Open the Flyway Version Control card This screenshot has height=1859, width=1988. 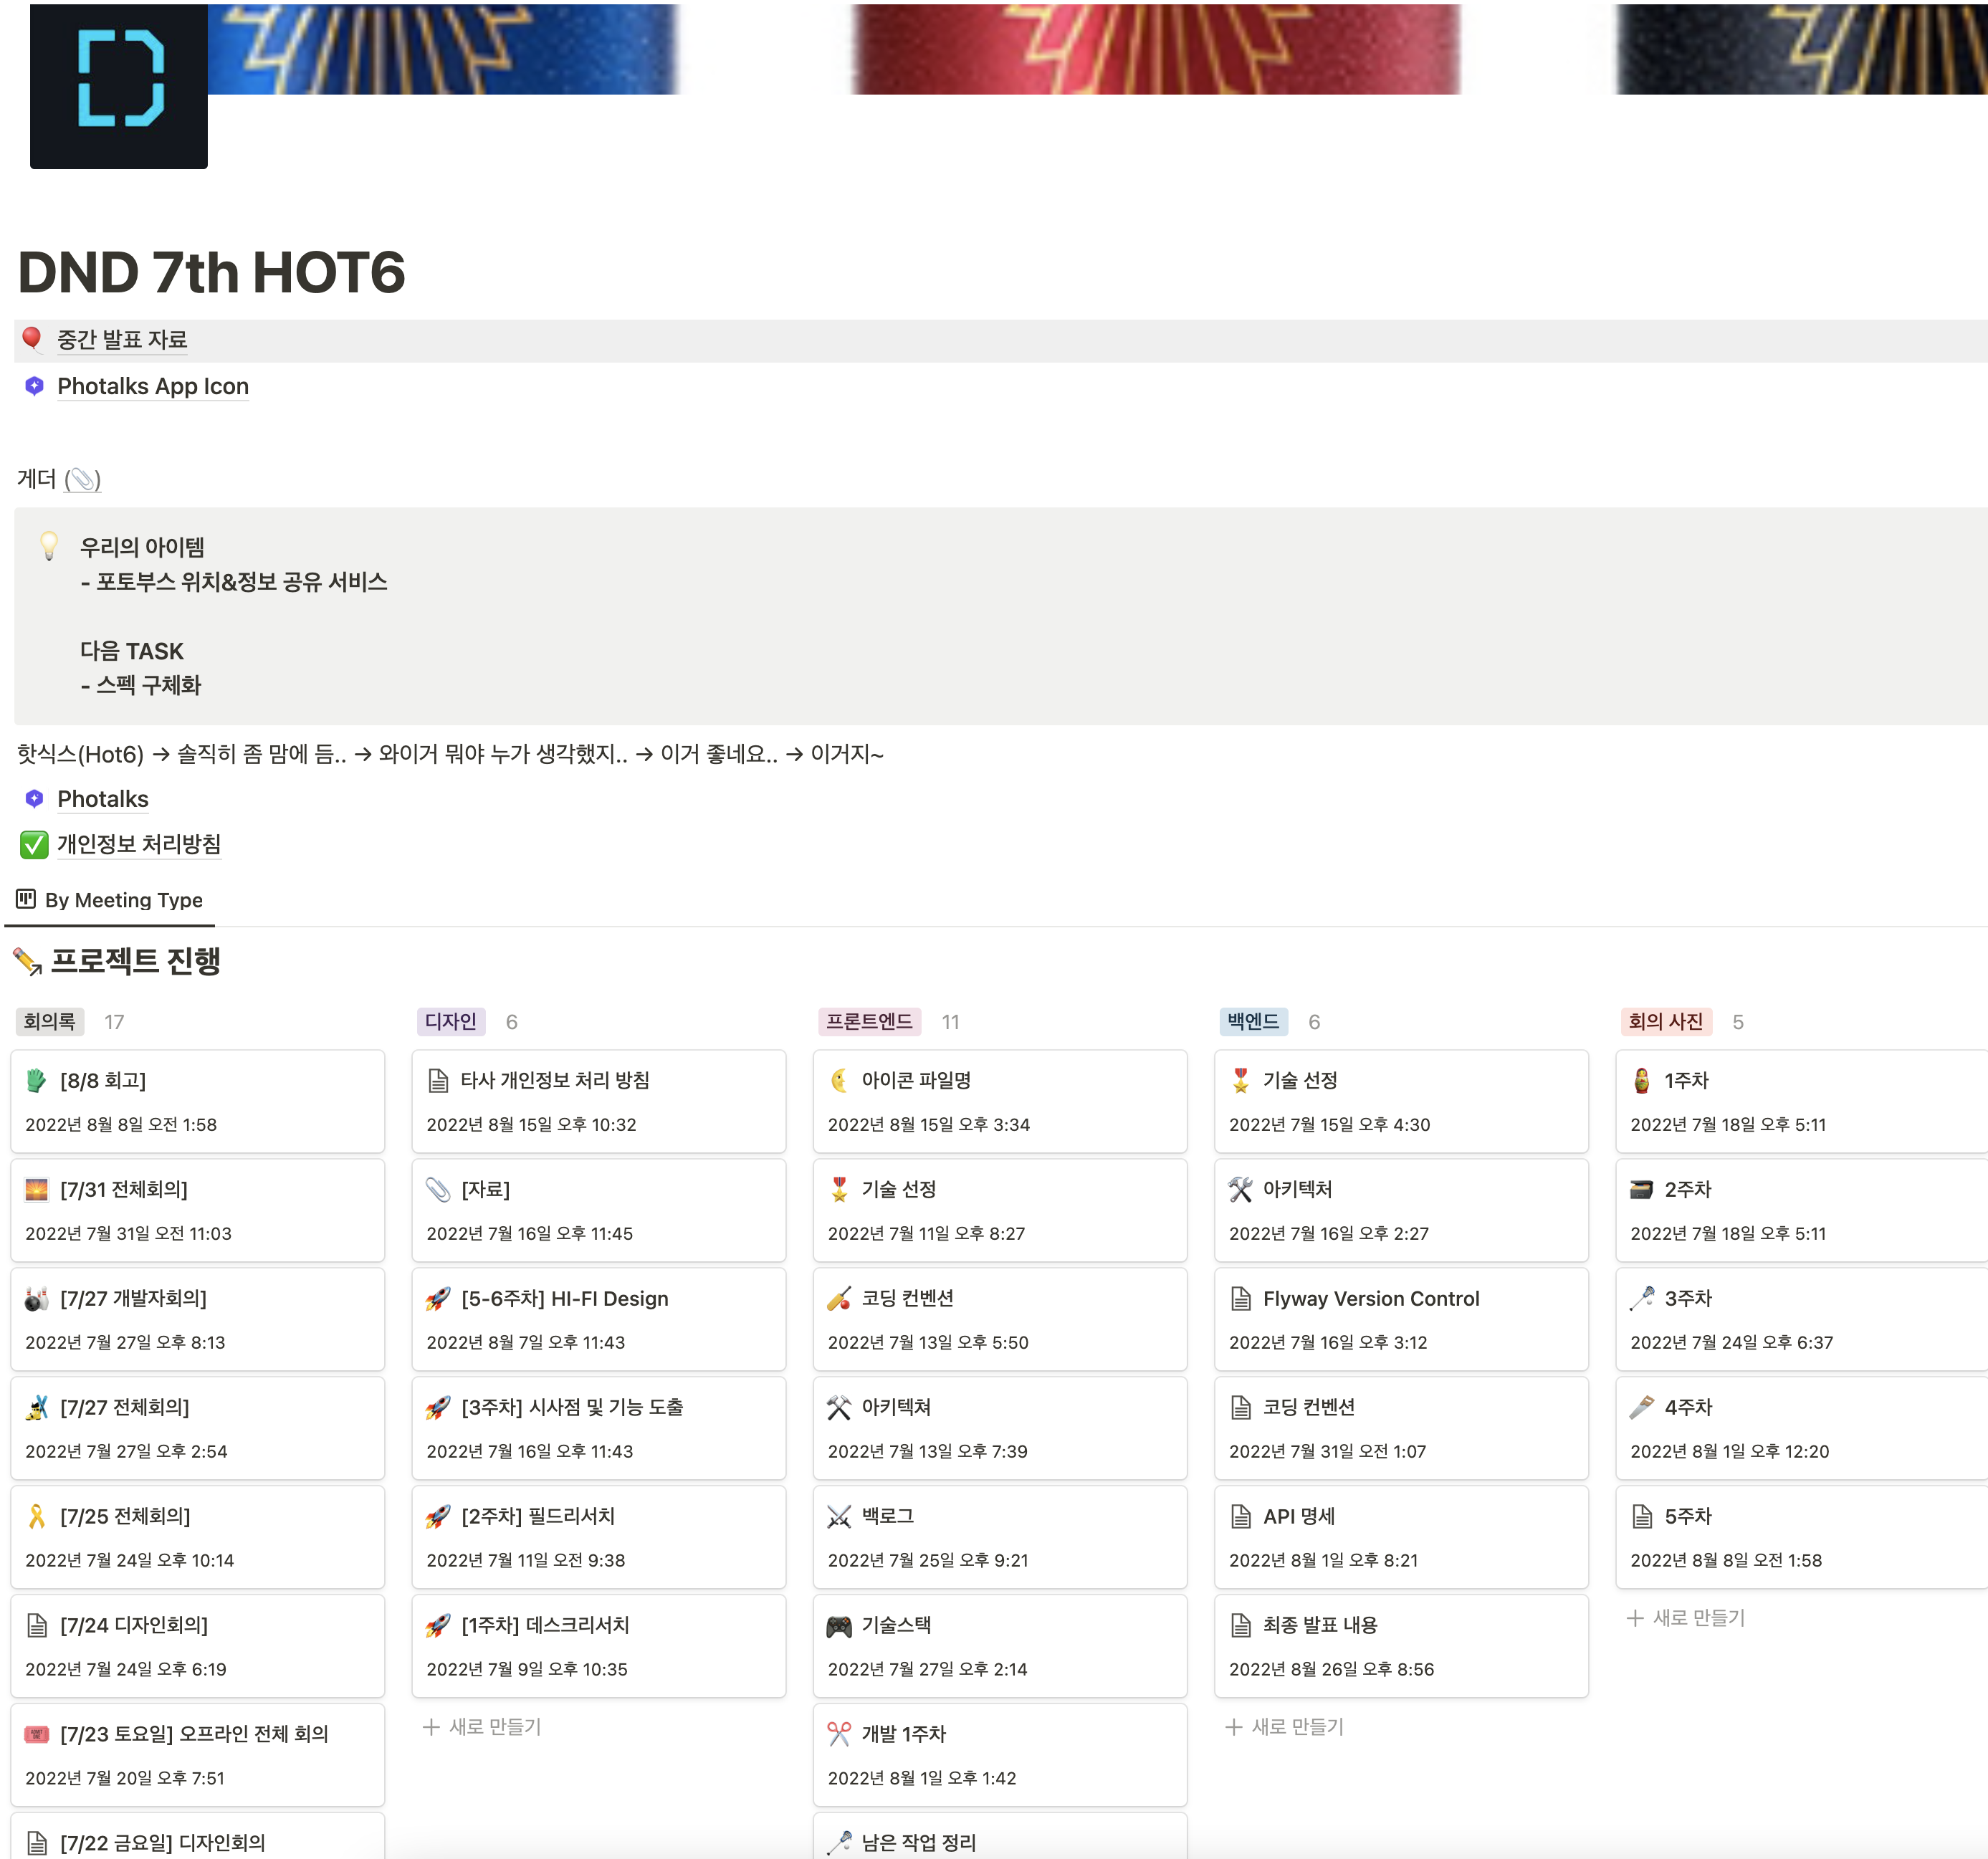click(1370, 1298)
